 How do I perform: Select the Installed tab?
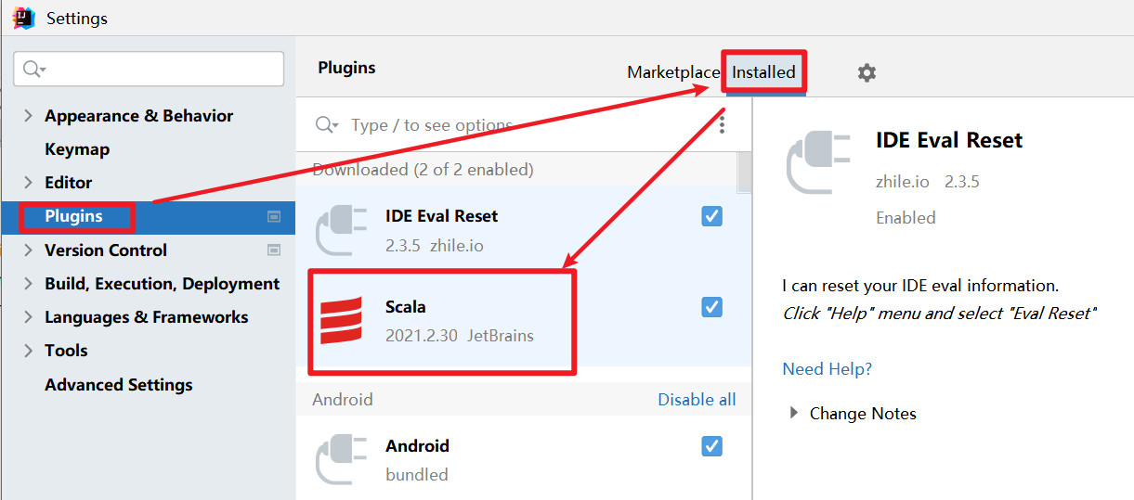(763, 72)
